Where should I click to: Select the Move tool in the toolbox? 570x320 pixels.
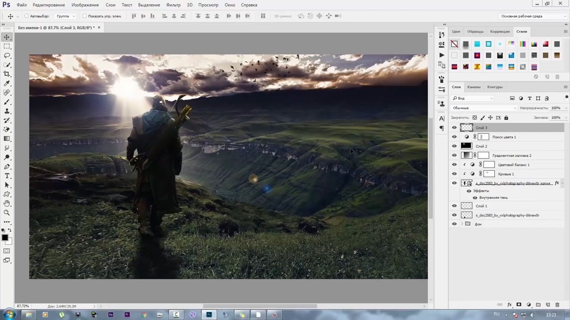(x=7, y=37)
